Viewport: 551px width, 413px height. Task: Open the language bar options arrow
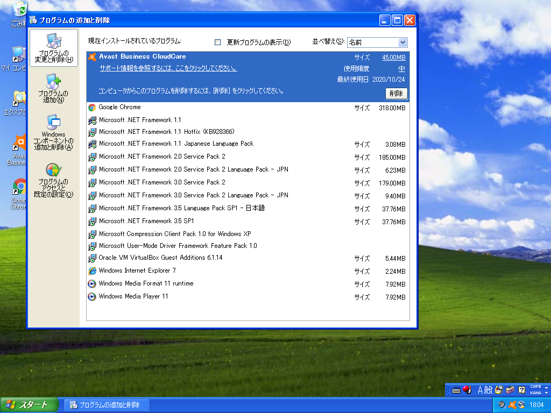coord(547,393)
